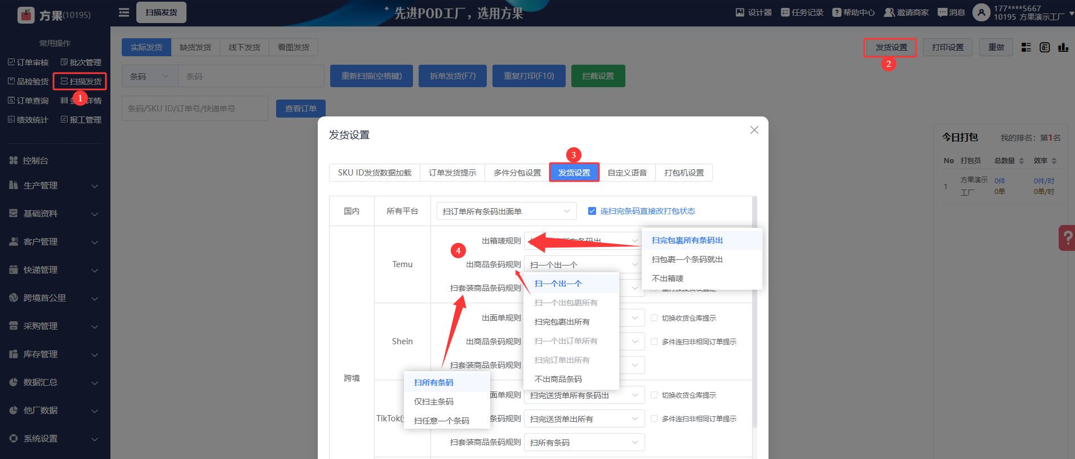This screenshot has height=459, width=1075.
Task: Click the user avatar icon
Action: [981, 12]
